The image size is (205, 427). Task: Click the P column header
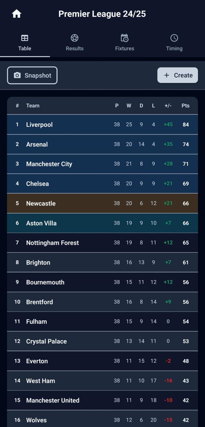tap(117, 105)
